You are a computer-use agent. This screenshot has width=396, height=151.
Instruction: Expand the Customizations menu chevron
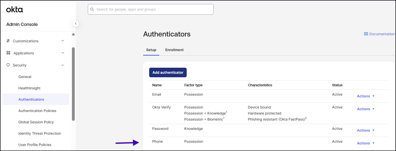(63, 41)
